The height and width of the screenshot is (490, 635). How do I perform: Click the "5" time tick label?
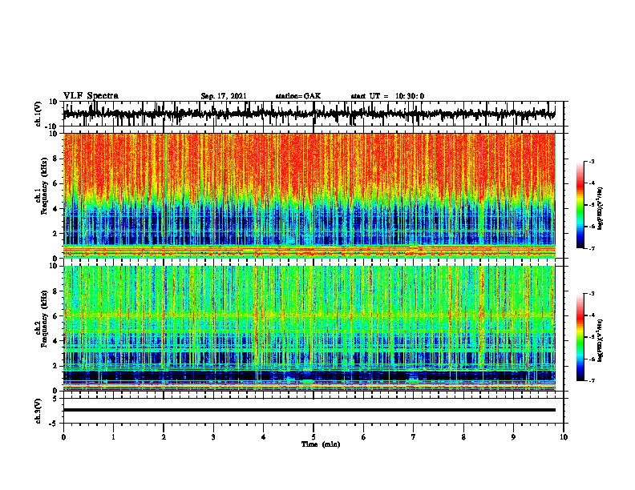(x=313, y=437)
